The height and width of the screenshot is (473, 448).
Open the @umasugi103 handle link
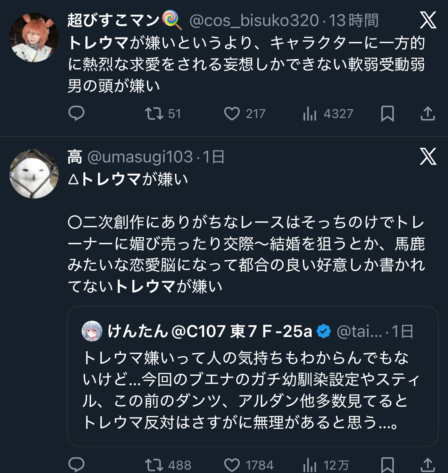[140, 157]
